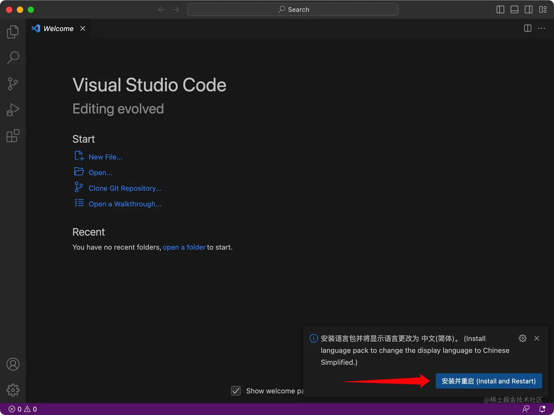Click the Clone Git Repository branch icon
This screenshot has height=415, width=554.
[79, 187]
